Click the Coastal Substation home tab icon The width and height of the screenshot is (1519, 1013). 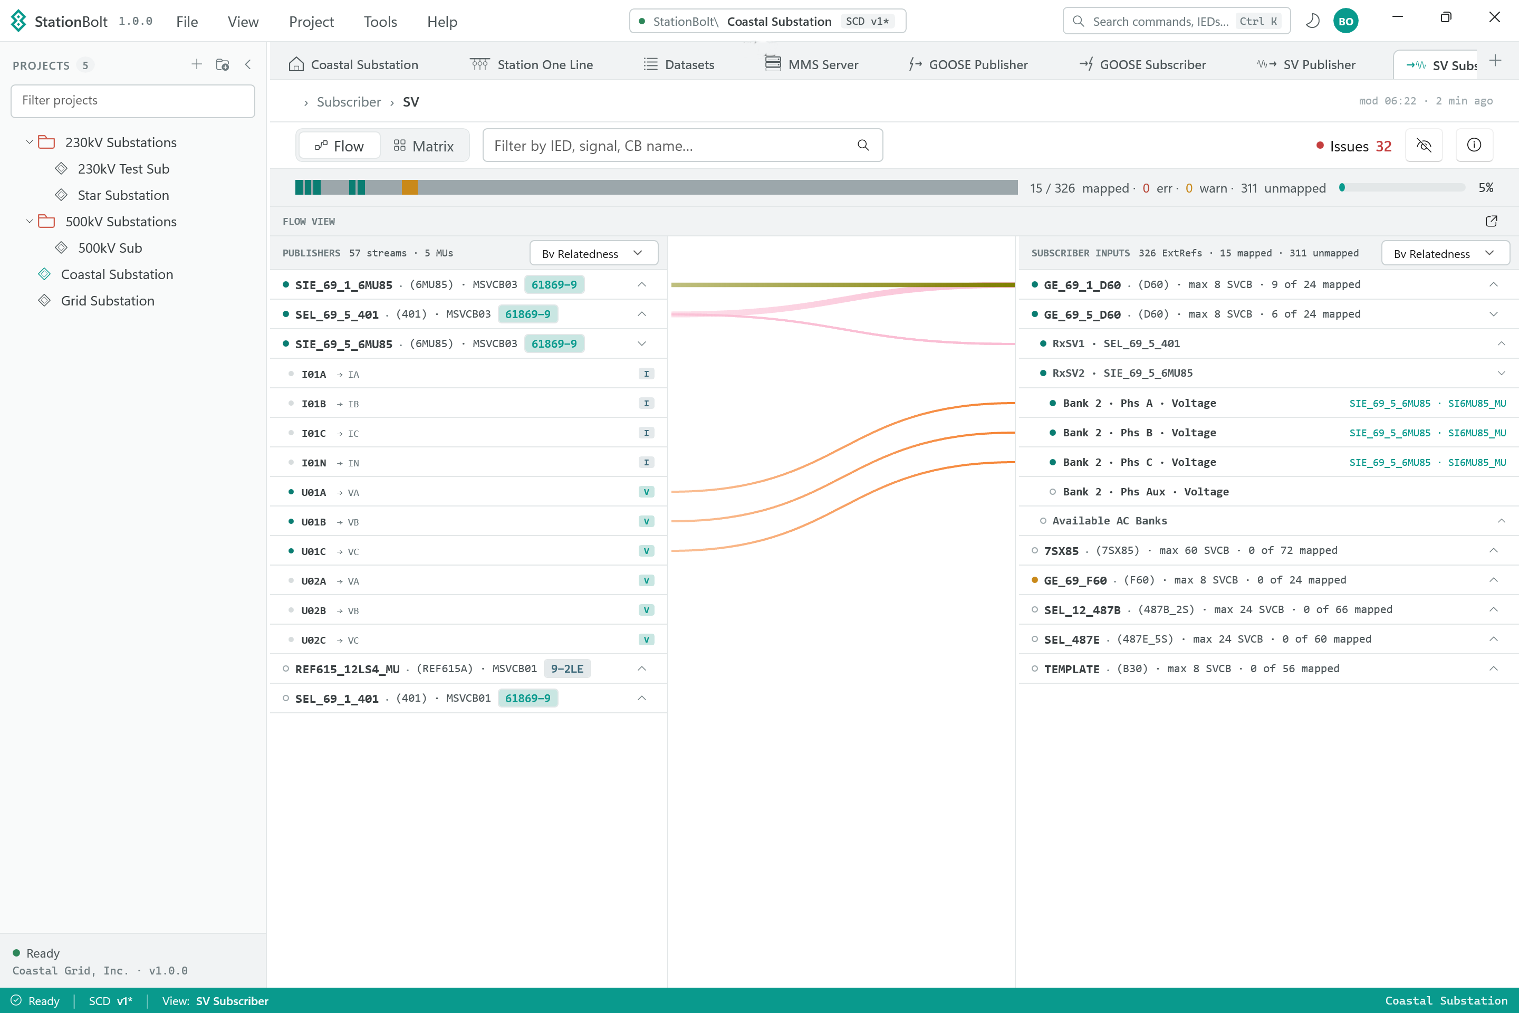point(296,64)
